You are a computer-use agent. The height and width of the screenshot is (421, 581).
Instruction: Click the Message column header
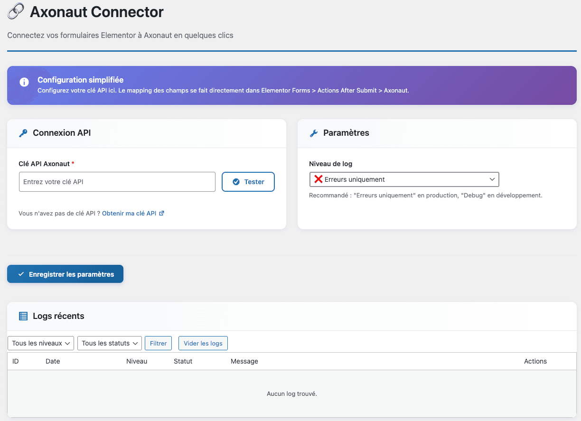point(244,361)
